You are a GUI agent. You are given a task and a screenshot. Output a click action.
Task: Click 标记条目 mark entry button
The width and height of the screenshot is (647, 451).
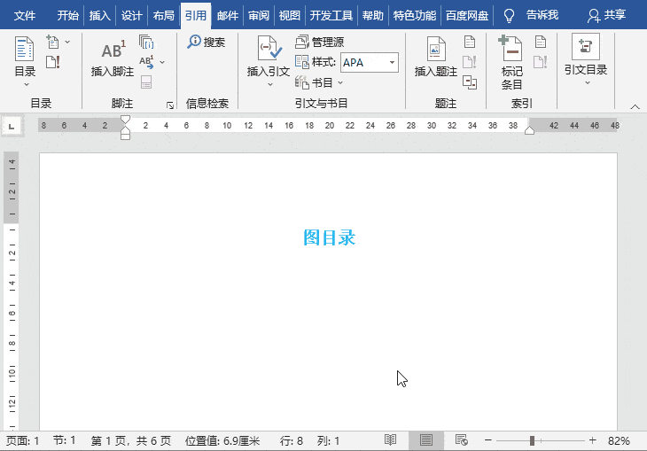511,63
